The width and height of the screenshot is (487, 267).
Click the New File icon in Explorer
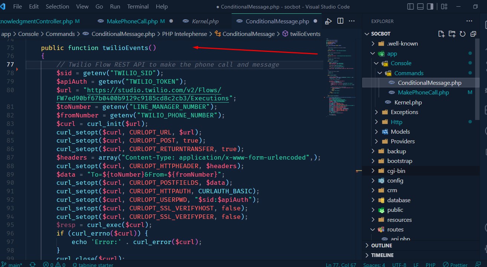(x=441, y=34)
